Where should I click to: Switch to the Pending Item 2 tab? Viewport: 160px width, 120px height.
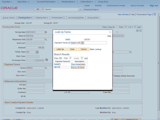pyautogui.click(x=42, y=18)
